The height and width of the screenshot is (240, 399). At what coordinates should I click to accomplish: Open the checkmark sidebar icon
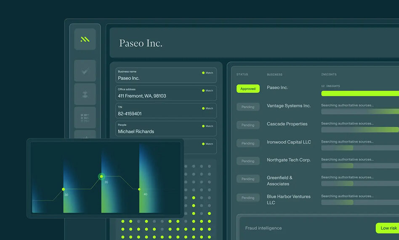85,71
